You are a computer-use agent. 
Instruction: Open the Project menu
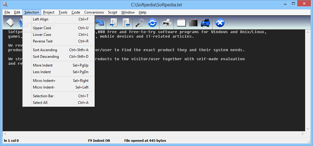(49, 12)
